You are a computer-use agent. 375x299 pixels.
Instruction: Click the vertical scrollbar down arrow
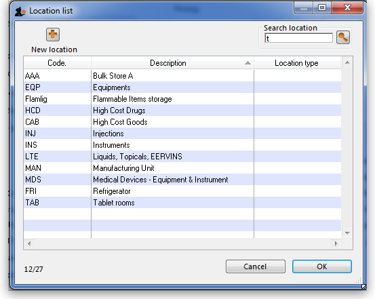click(x=347, y=233)
